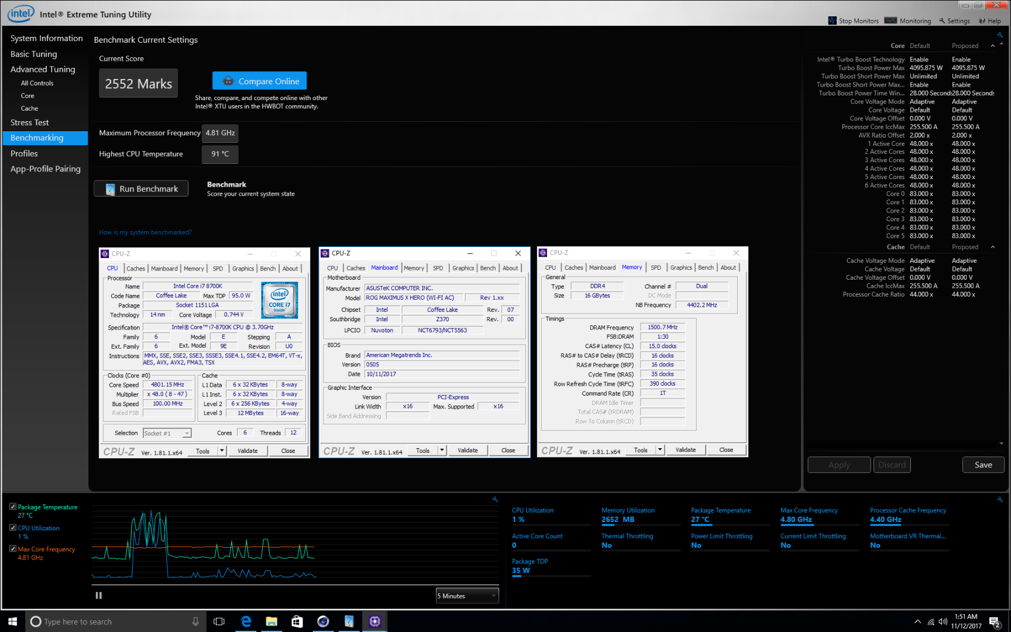The height and width of the screenshot is (632, 1011).
Task: Open File Explorer from the taskbar
Action: tap(271, 621)
